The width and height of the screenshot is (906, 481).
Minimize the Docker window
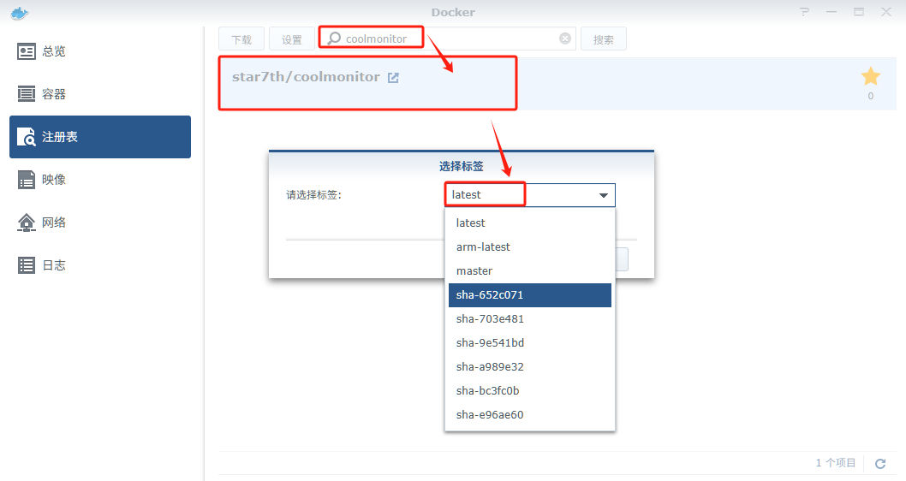(x=831, y=11)
